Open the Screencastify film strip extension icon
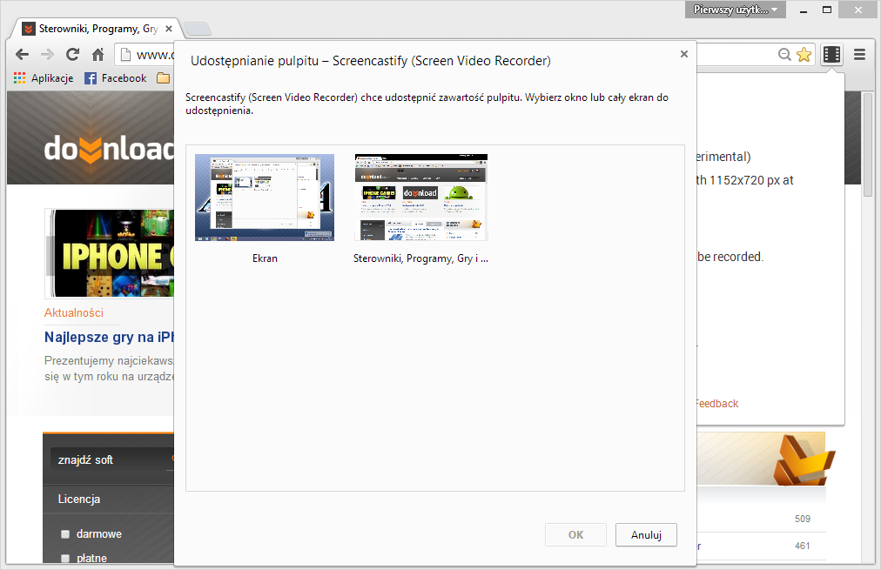 [x=831, y=55]
